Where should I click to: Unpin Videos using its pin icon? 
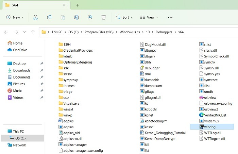pyautogui.click(x=42, y=98)
